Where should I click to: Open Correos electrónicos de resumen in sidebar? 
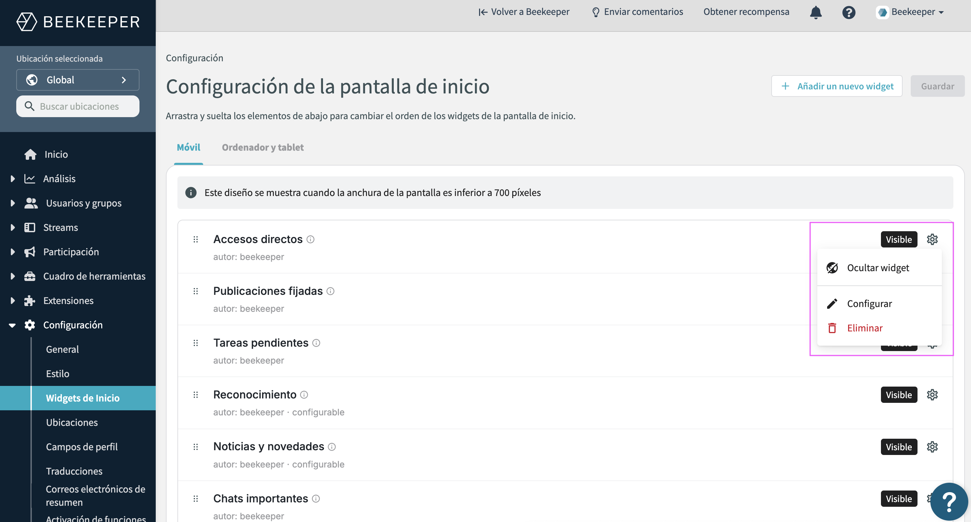coord(95,496)
